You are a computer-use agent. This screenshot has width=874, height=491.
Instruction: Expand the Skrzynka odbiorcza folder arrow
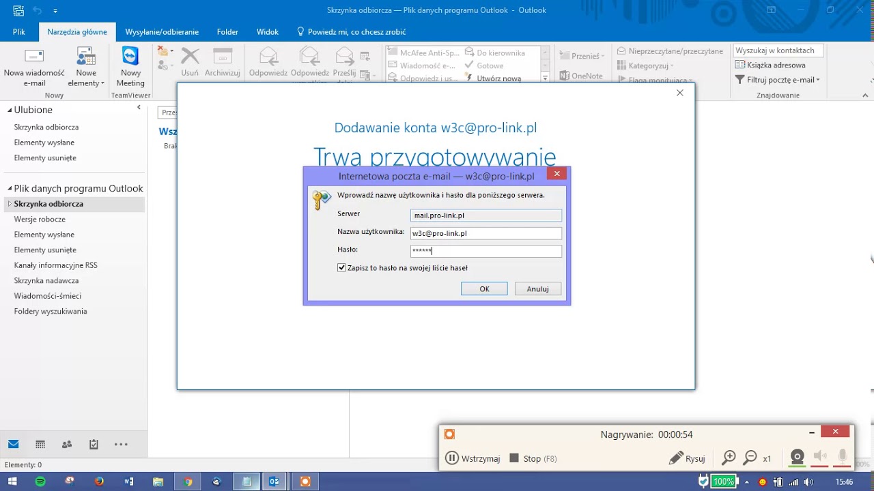tap(10, 204)
